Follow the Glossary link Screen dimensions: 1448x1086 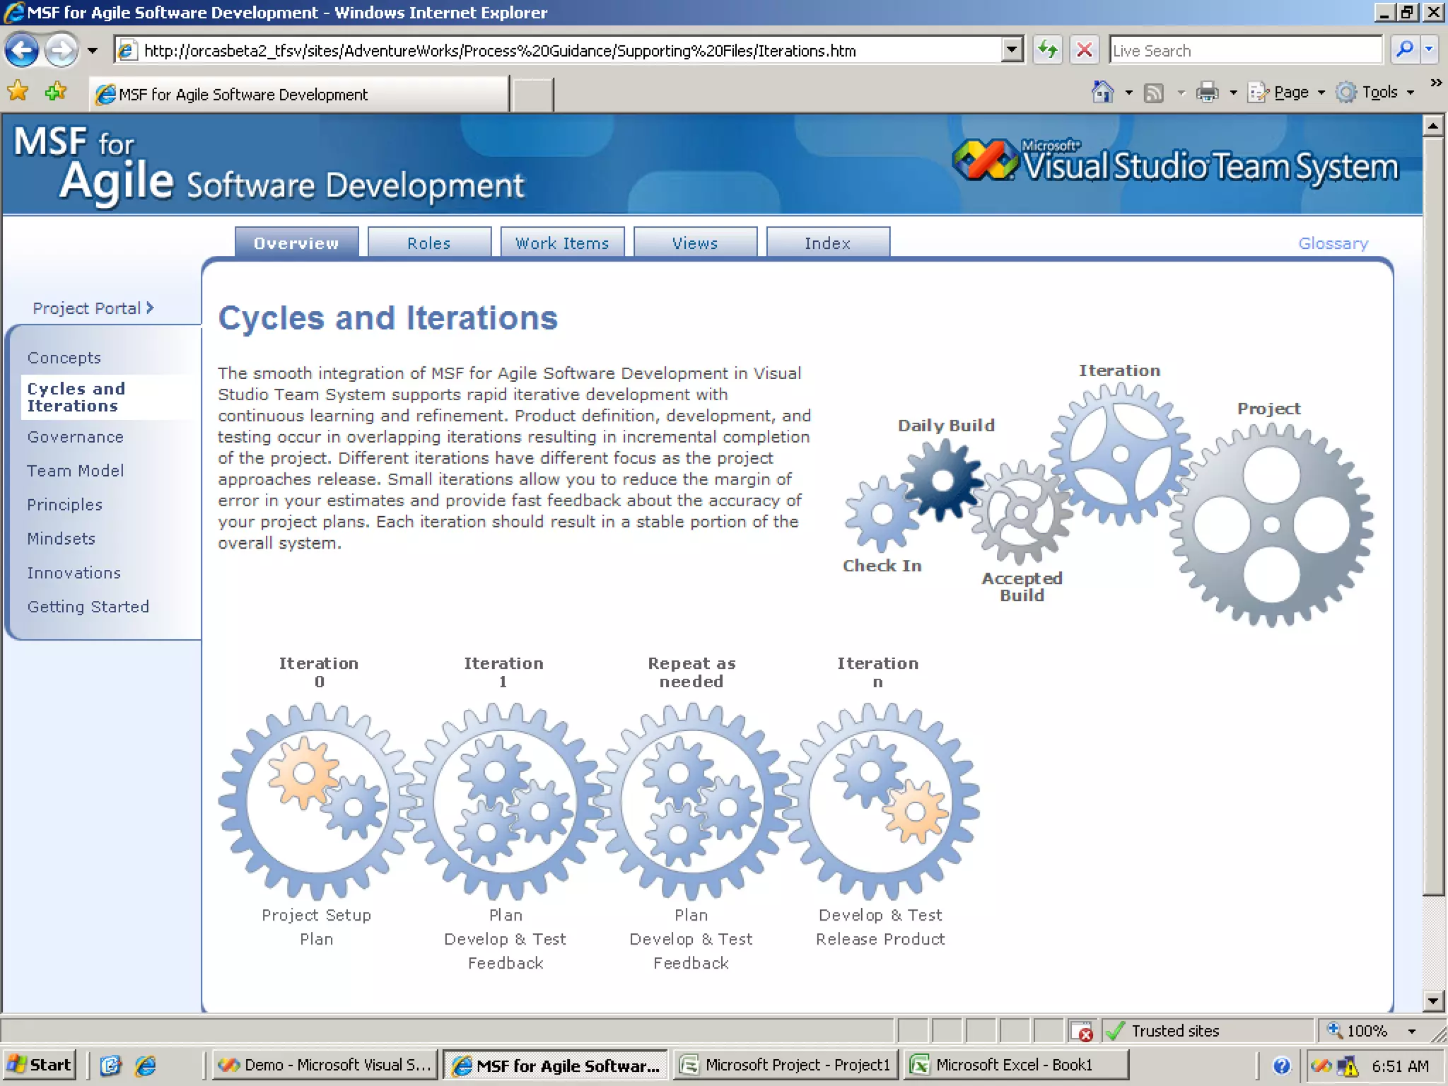1333,243
